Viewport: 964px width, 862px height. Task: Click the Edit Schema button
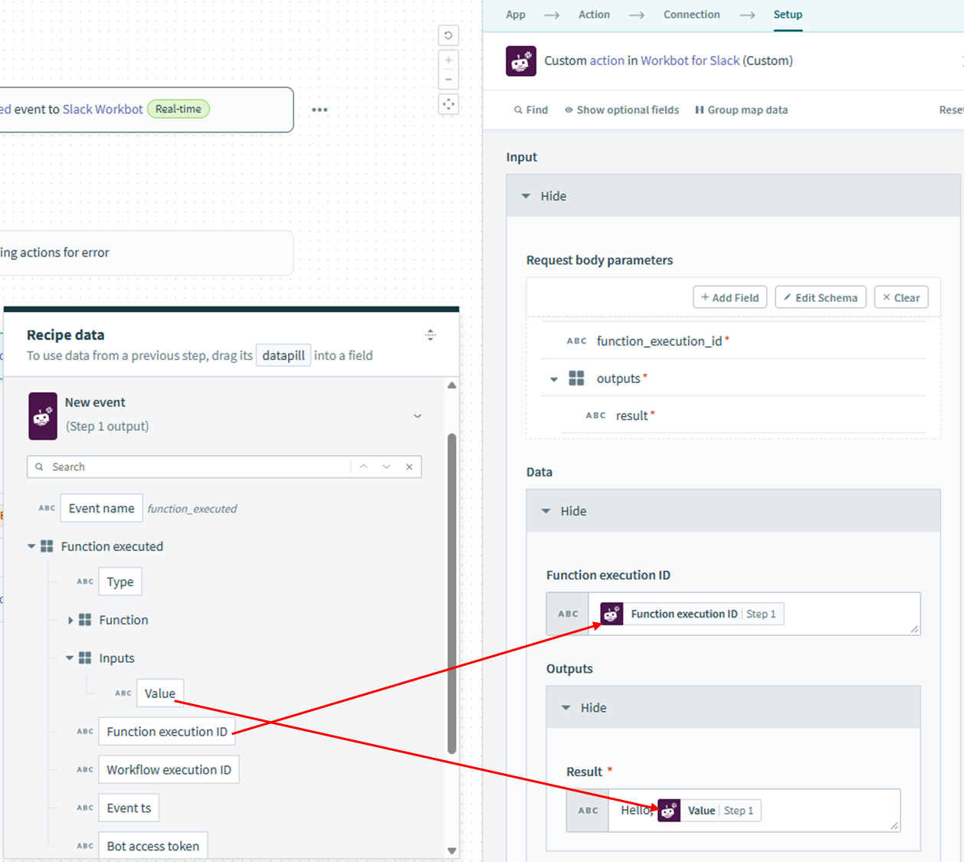click(x=821, y=297)
